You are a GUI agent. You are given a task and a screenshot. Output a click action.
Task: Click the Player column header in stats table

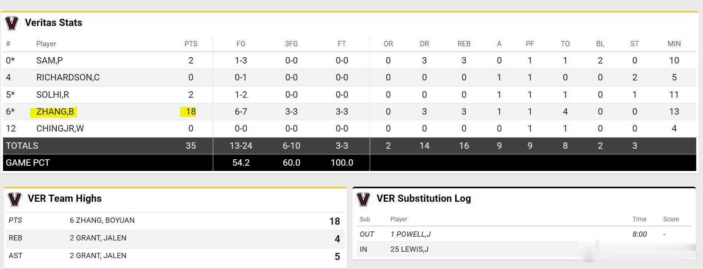point(46,44)
